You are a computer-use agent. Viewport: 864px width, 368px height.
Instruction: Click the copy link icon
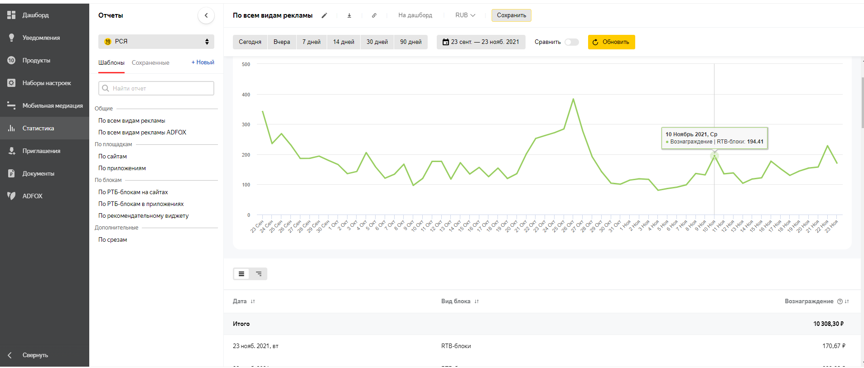pyautogui.click(x=374, y=15)
